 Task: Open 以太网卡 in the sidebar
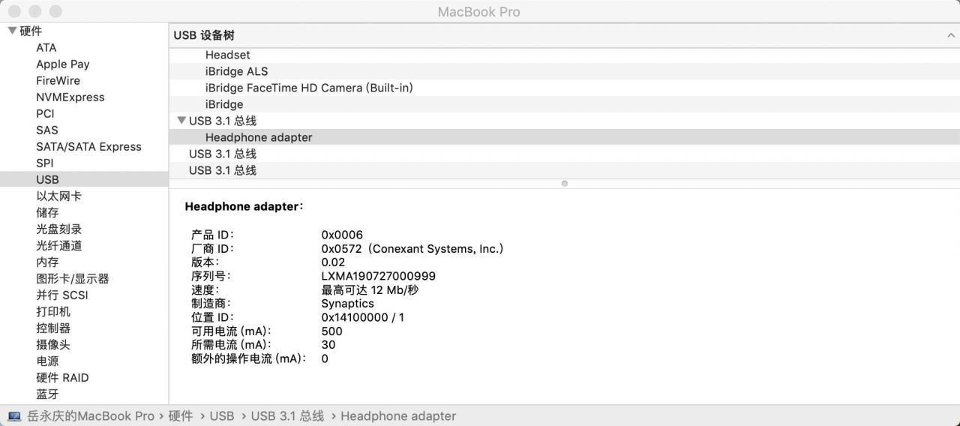(x=59, y=196)
